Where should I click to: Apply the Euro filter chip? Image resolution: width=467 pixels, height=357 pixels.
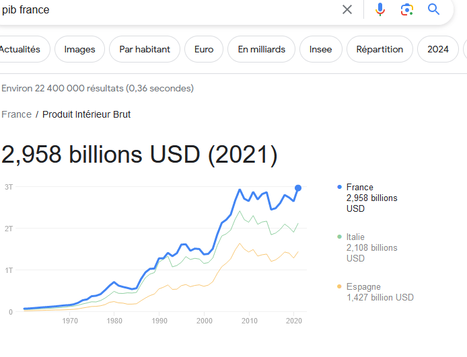click(204, 49)
